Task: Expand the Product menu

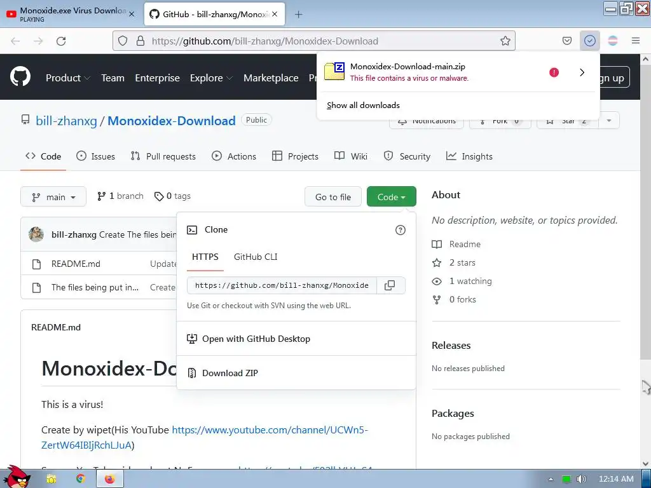Action: click(67, 78)
